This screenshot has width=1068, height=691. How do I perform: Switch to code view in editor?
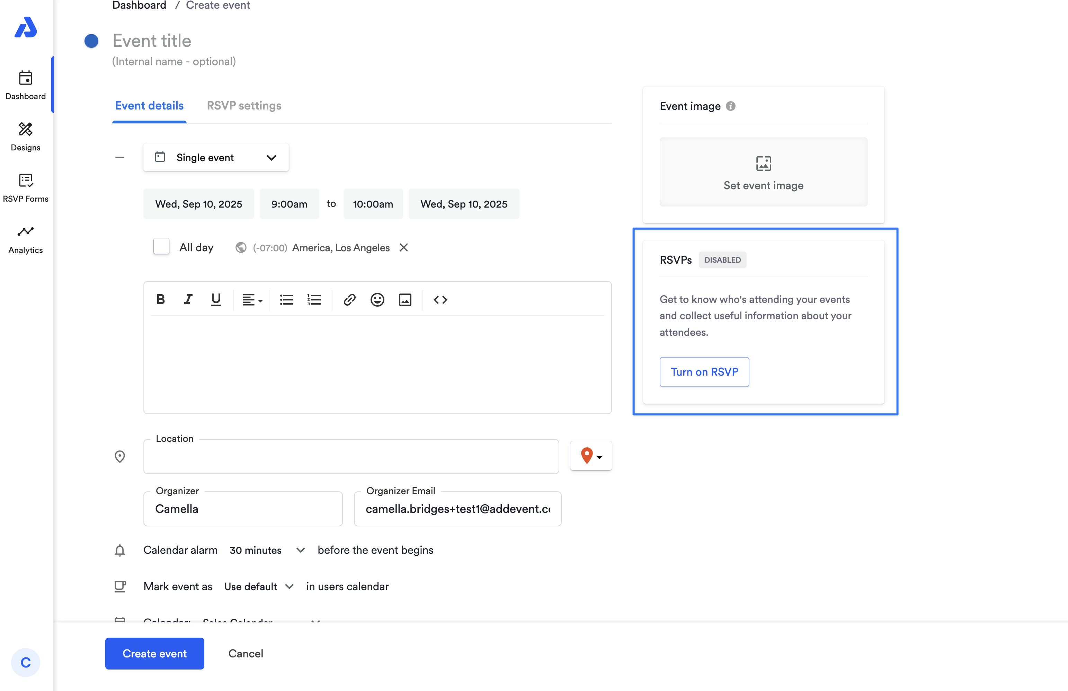[440, 300]
